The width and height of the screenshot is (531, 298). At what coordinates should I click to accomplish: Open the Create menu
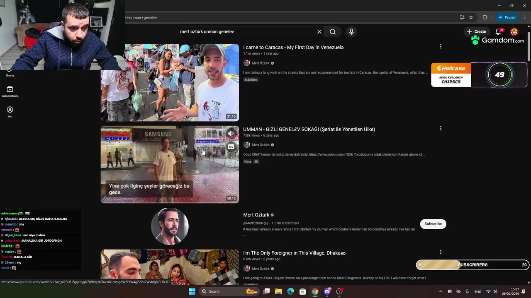[476, 31]
